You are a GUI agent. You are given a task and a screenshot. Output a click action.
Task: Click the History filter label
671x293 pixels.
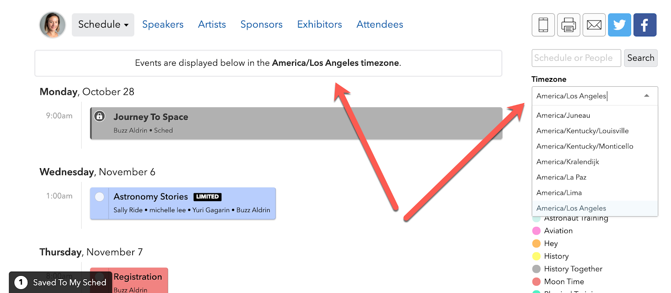click(556, 256)
